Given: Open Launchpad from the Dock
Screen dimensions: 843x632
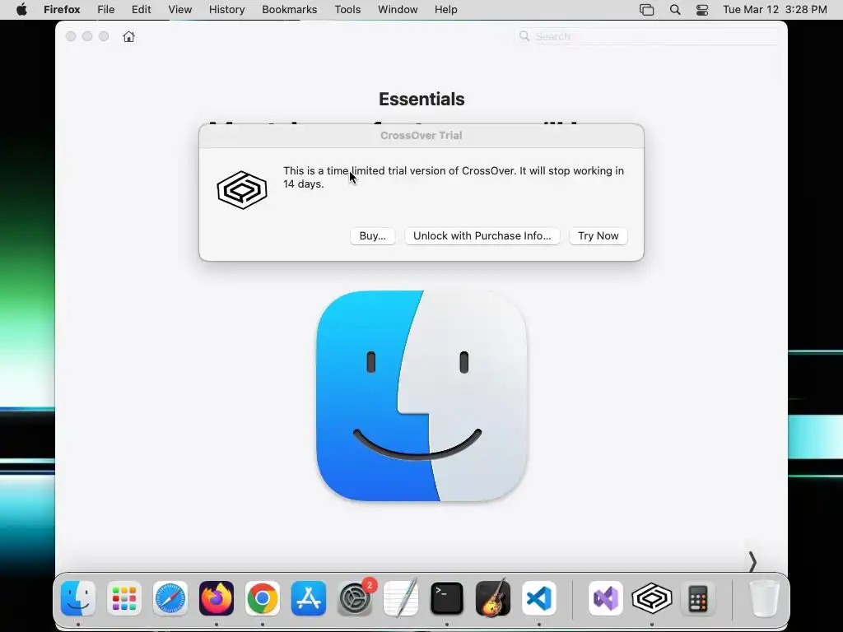Looking at the screenshot, I should point(124,598).
